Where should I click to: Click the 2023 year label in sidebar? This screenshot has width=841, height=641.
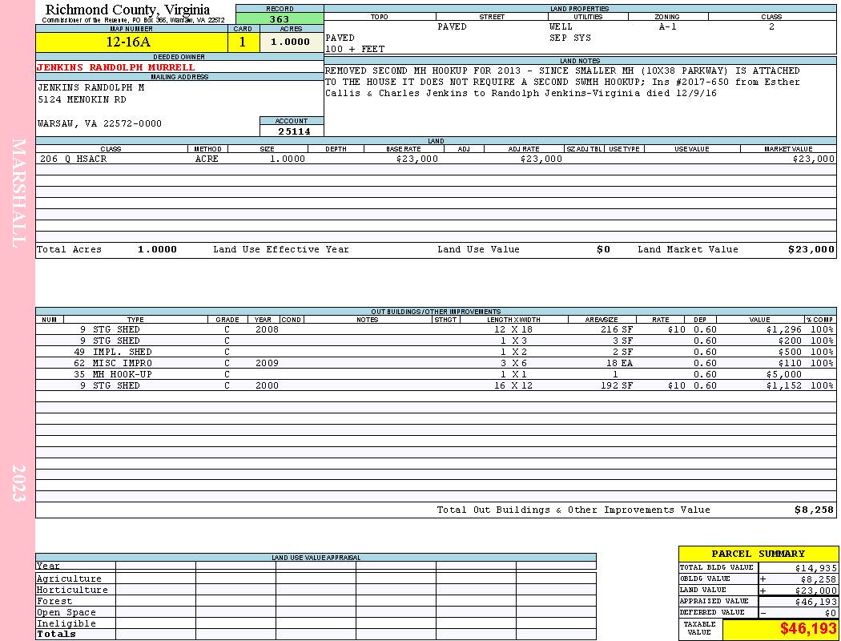[x=18, y=483]
